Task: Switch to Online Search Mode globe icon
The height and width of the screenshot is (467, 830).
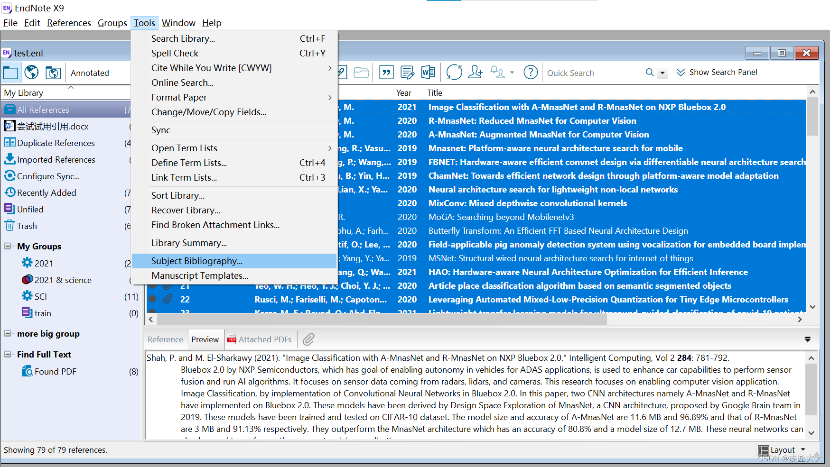Action: 31,73
